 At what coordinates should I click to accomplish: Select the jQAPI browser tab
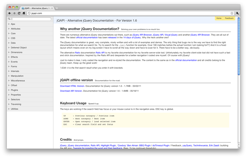37,7
